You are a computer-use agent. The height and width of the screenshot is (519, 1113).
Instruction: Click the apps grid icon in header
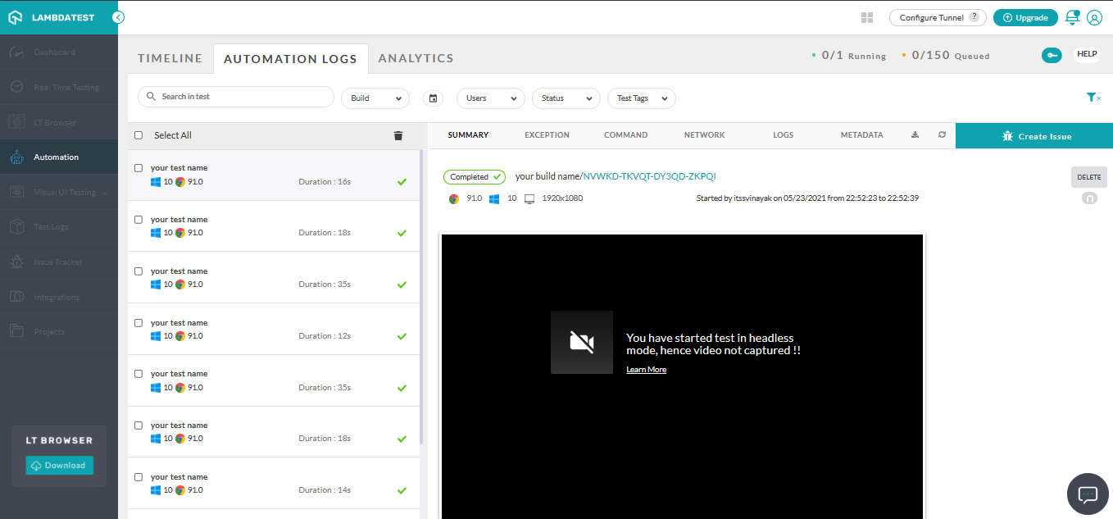tap(868, 17)
